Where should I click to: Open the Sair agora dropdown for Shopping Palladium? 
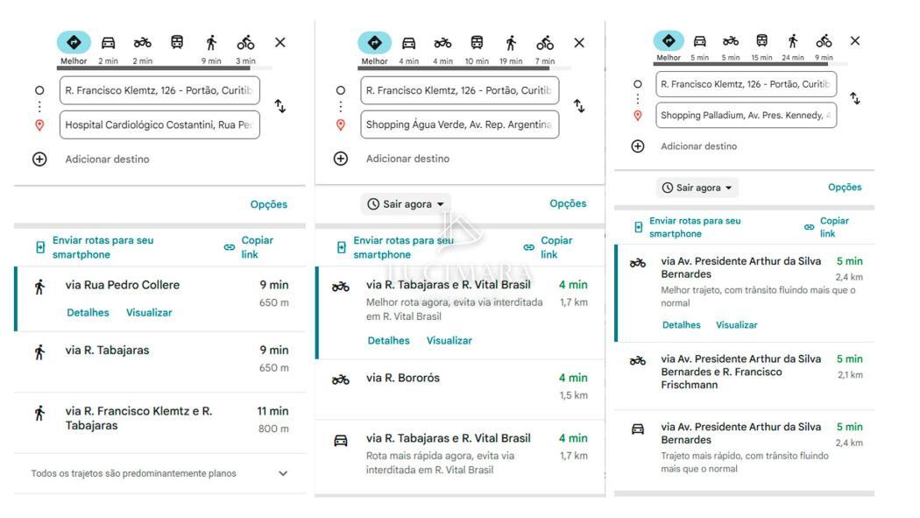coord(697,188)
